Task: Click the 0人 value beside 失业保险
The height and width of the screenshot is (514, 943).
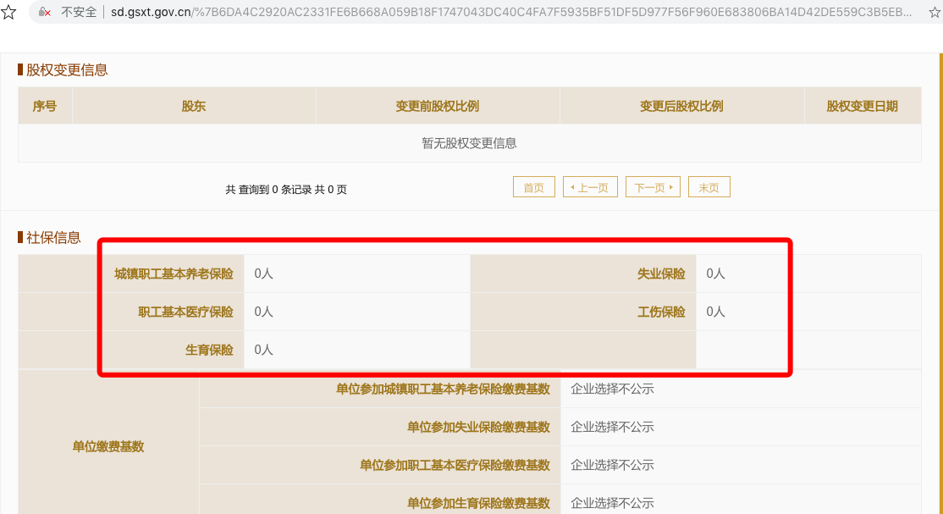Action: (715, 274)
